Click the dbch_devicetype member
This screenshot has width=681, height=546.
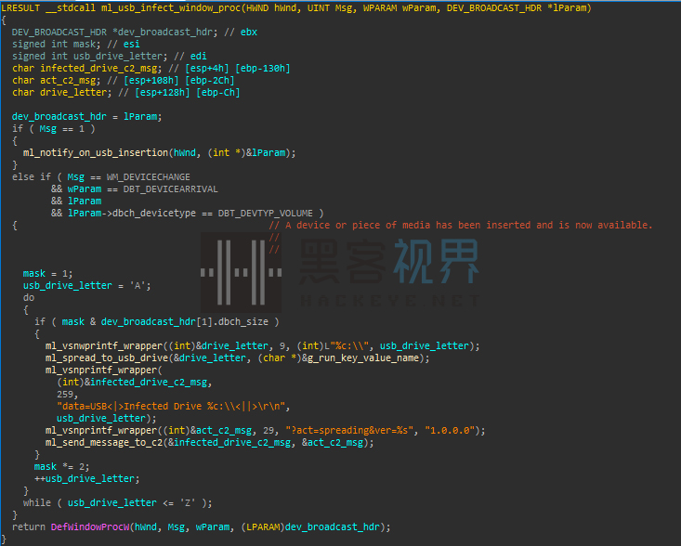click(154, 213)
